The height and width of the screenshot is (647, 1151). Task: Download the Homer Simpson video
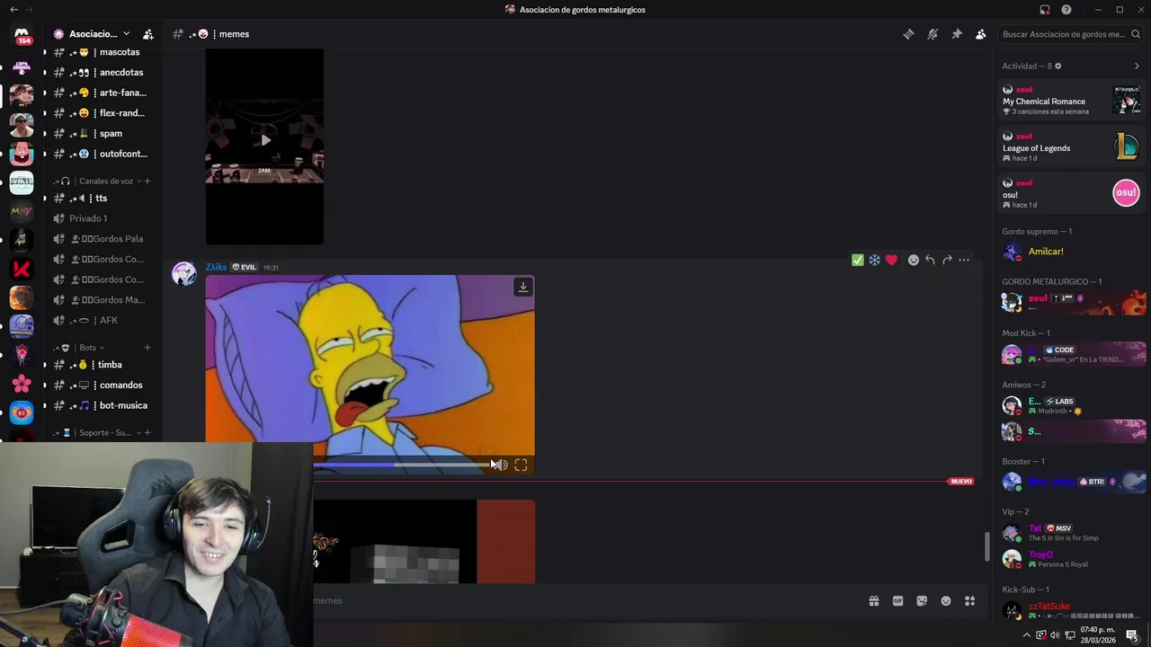522,287
